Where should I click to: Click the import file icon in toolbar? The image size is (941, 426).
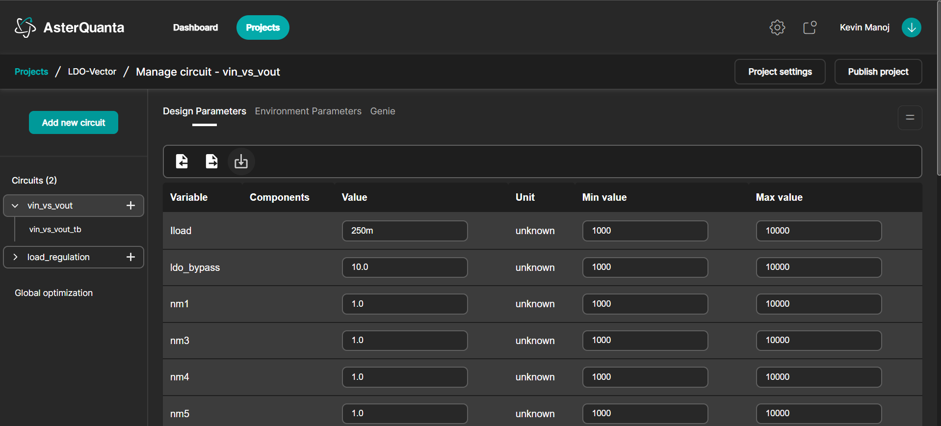coord(182,161)
